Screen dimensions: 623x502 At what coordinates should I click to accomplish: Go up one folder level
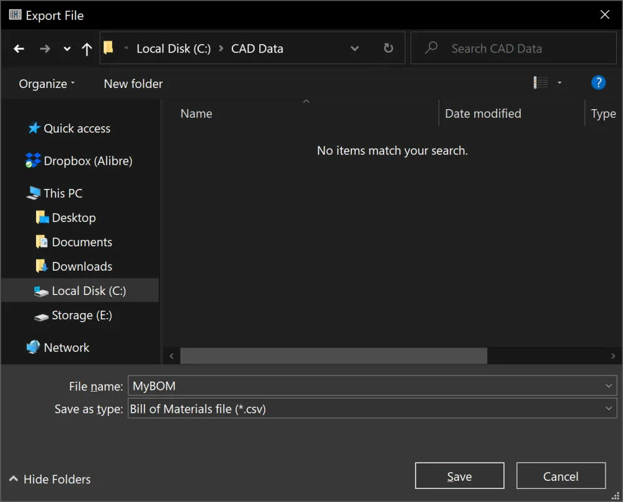coord(87,49)
